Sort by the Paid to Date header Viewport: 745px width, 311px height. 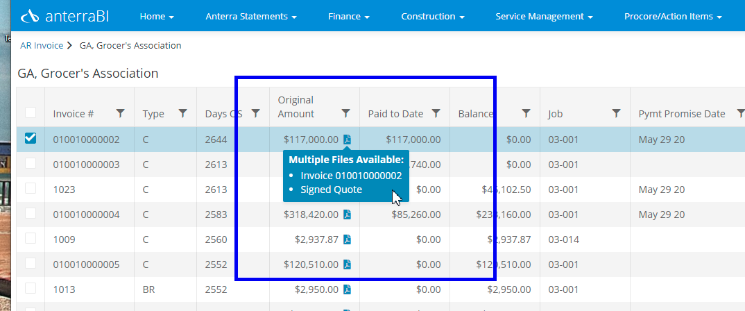coord(395,114)
